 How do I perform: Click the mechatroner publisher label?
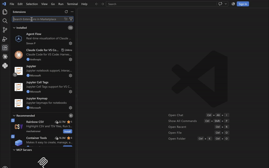(34, 131)
